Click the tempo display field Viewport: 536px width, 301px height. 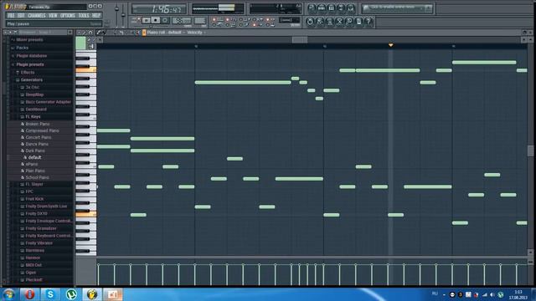coord(182,21)
